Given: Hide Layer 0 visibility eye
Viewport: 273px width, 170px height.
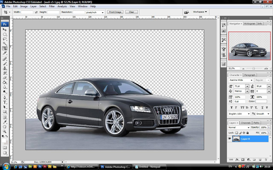Looking at the screenshot, I should coord(230,139).
